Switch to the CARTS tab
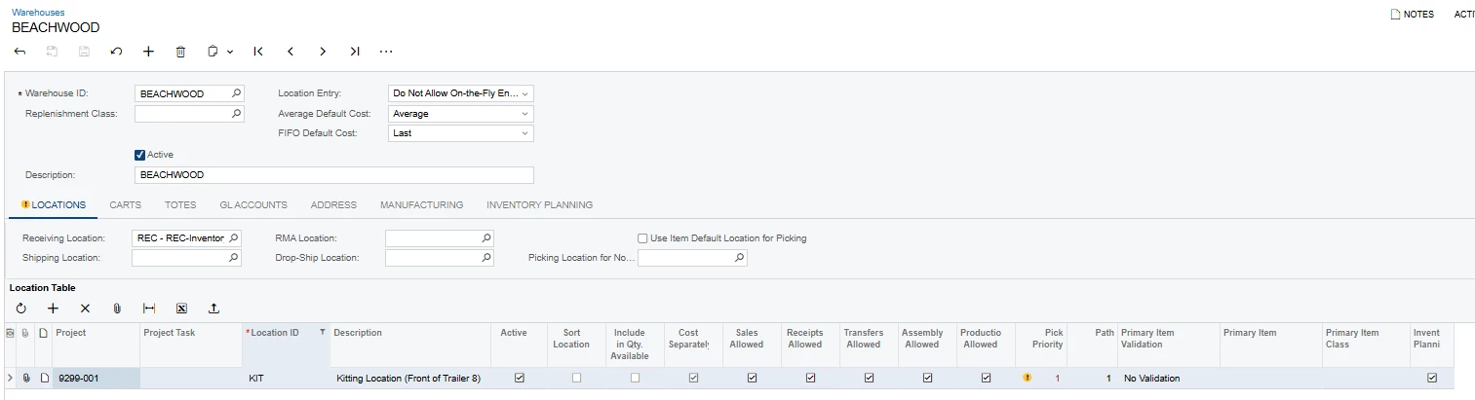The width and height of the screenshot is (1475, 400). pos(126,205)
